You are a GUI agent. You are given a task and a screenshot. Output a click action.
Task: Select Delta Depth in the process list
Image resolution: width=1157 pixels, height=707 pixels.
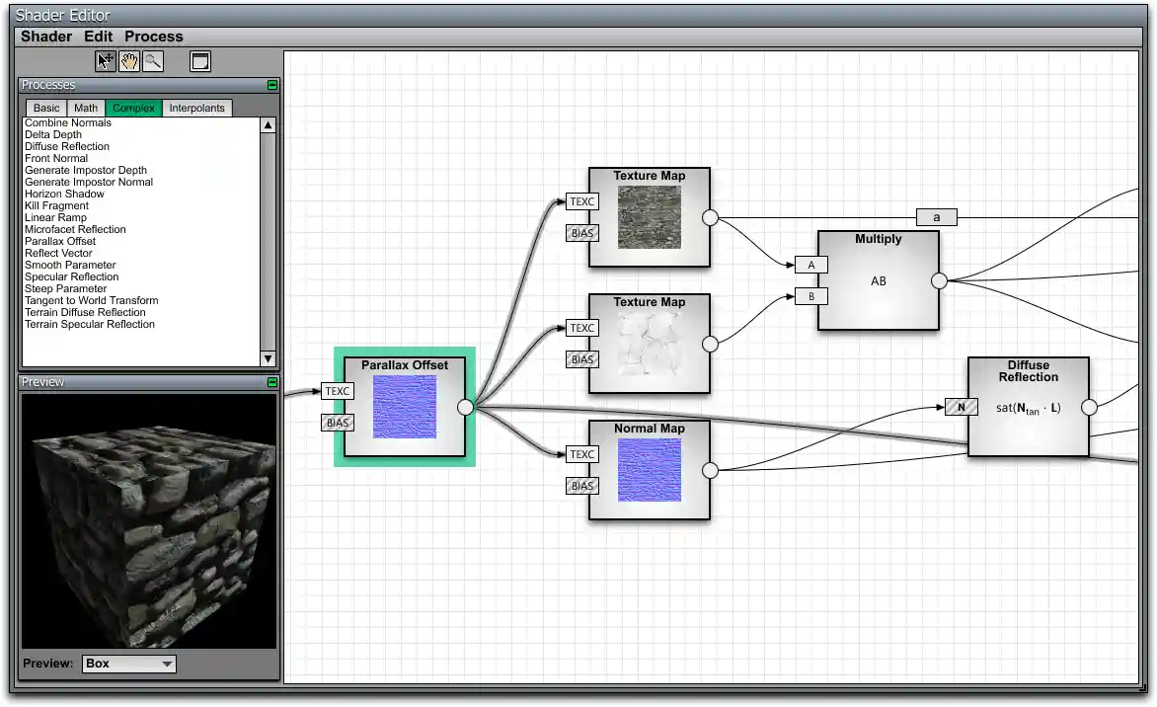pos(53,134)
